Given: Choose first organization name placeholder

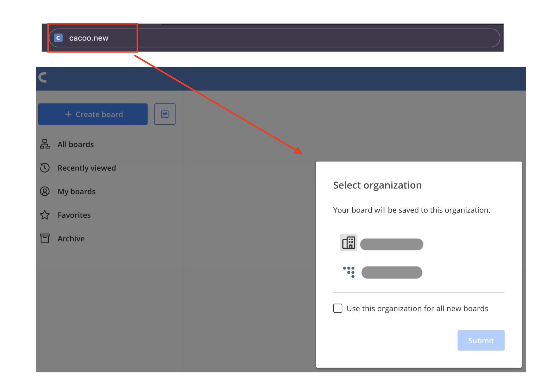Looking at the screenshot, I should 392,244.
